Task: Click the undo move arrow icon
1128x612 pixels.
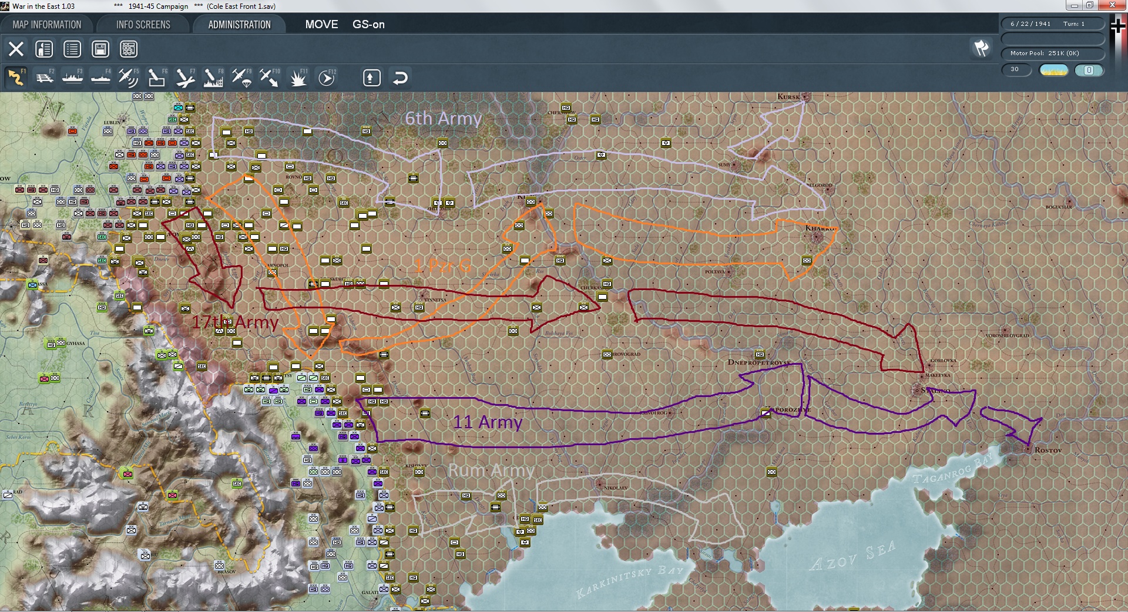Action: 400,78
